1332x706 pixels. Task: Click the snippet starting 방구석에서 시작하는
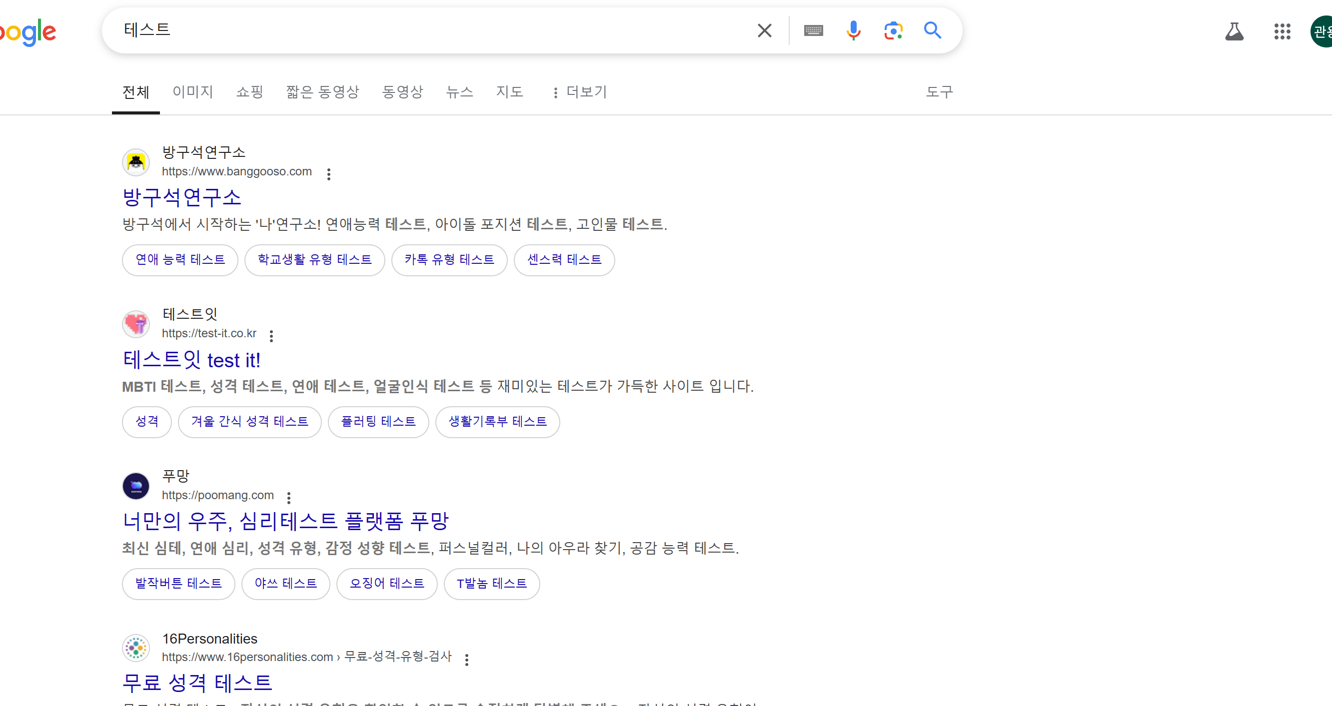[394, 224]
